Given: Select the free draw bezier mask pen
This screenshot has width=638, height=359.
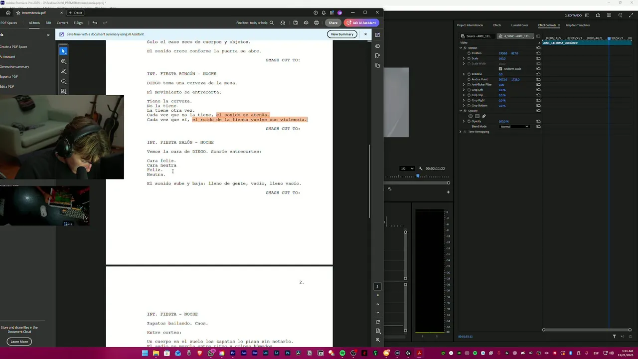Looking at the screenshot, I should tap(483, 116).
